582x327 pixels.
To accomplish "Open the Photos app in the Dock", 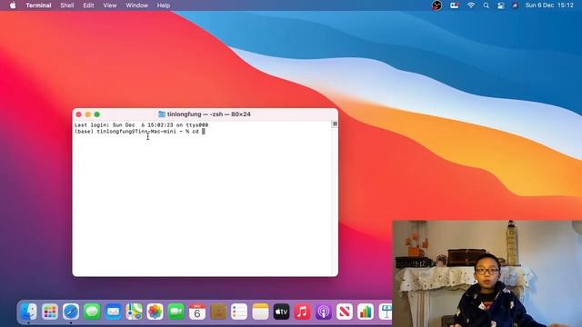I will coord(156,312).
